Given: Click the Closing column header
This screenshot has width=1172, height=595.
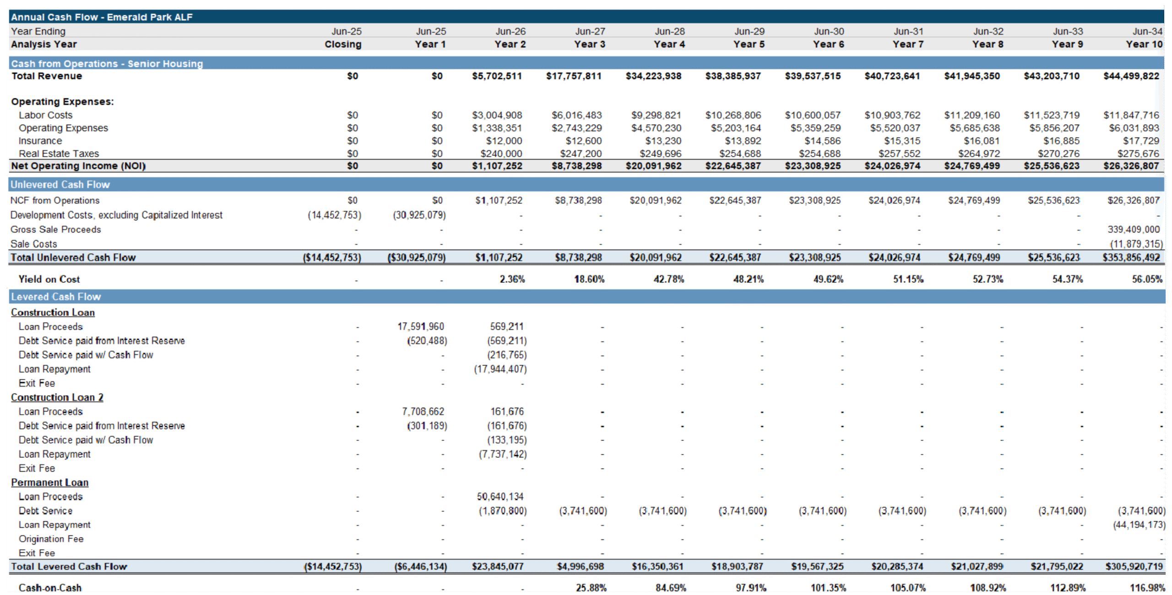Looking at the screenshot, I should coord(343,44).
